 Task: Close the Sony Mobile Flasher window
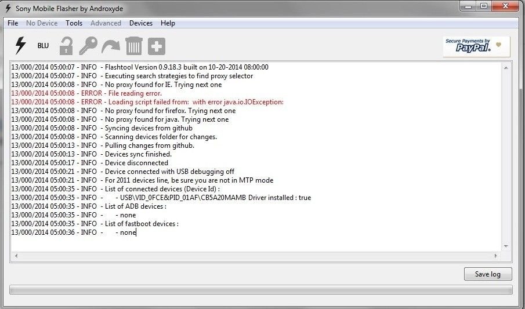point(506,6)
